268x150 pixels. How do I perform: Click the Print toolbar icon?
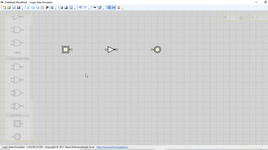click(61, 7)
